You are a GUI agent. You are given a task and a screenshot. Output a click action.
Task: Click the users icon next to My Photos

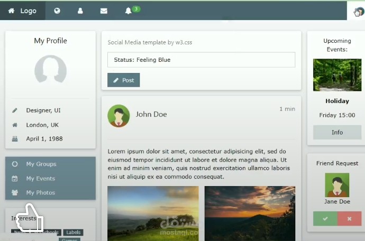coord(15,192)
